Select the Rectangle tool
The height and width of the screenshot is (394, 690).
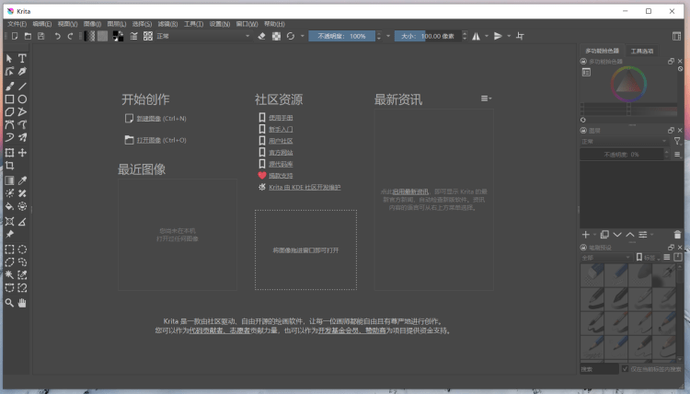[x=9, y=99]
